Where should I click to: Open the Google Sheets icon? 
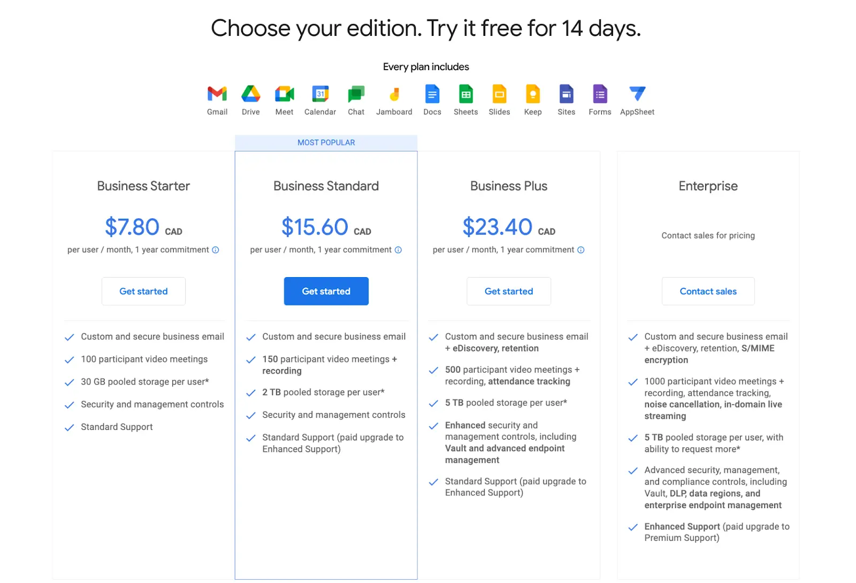465,94
